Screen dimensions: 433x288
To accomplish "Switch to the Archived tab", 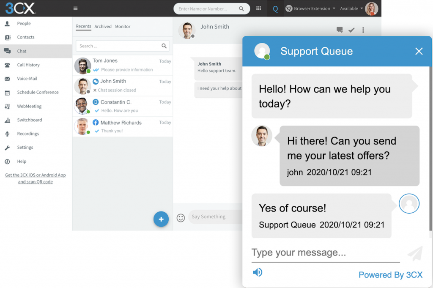I will coord(103,27).
